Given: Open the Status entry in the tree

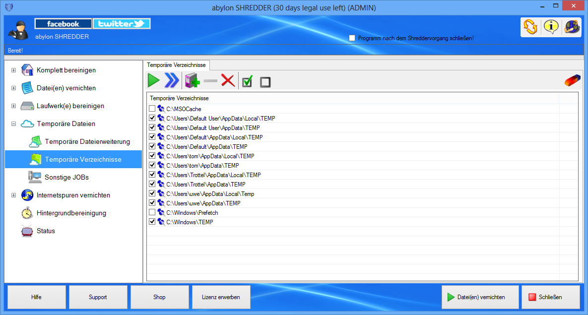Looking at the screenshot, I should coord(46,231).
